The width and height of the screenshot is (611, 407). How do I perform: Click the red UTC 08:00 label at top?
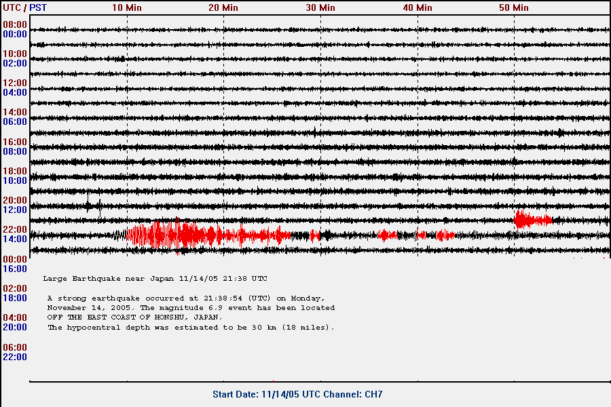pos(14,24)
